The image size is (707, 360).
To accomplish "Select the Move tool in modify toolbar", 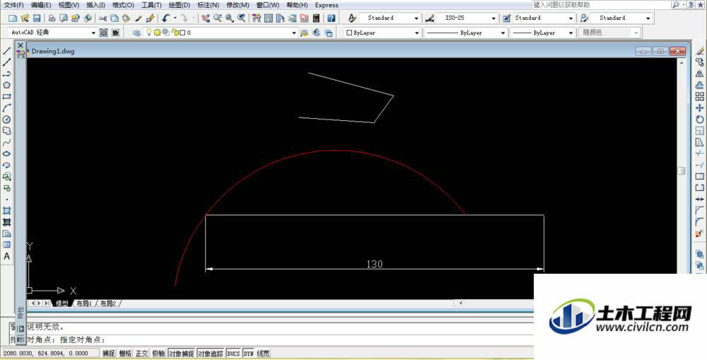I will pos(699,108).
